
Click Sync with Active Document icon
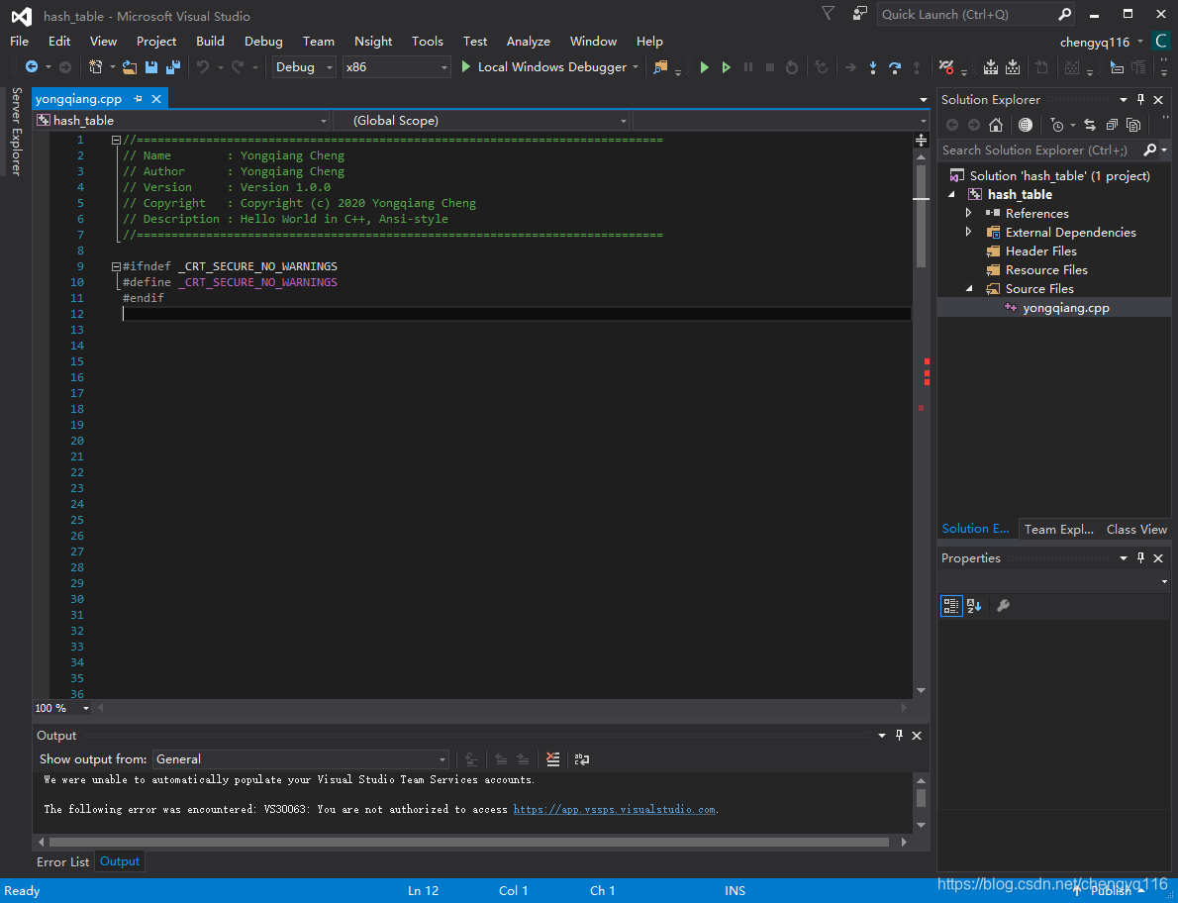[x=1089, y=125]
